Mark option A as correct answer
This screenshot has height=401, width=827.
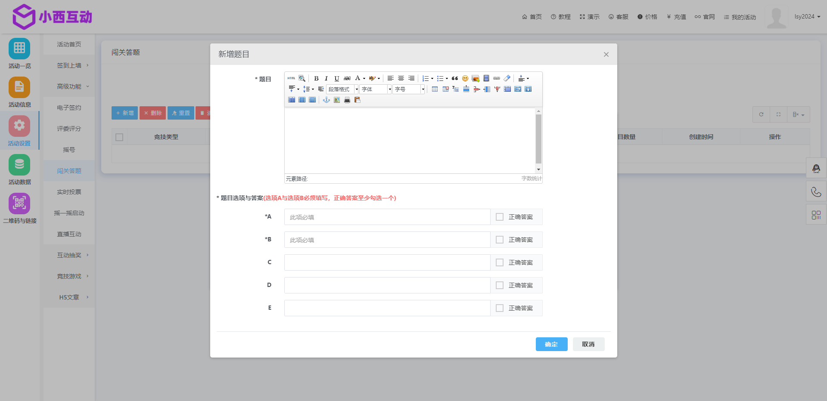click(500, 217)
